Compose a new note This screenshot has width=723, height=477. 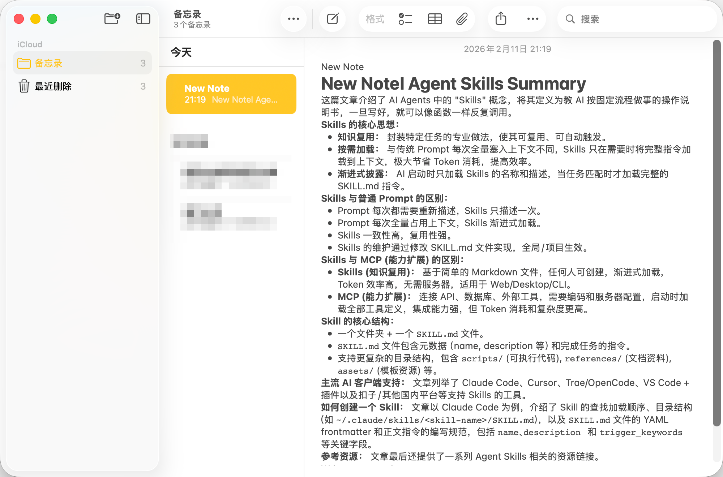click(333, 19)
